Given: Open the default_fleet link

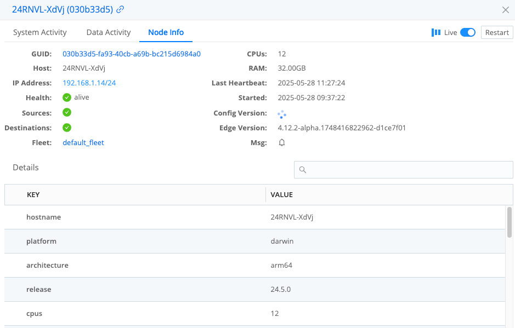Looking at the screenshot, I should [x=82, y=142].
